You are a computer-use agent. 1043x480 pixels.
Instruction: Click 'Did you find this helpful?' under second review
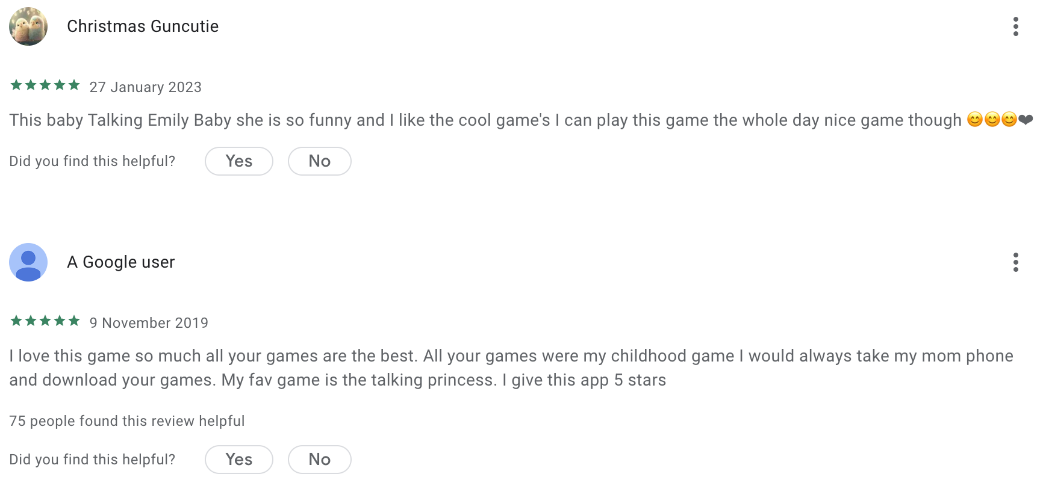pos(92,460)
